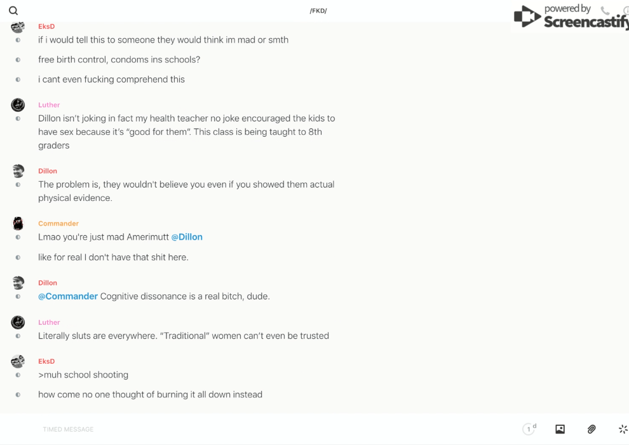
Task: Click the Commander username label
Action: click(x=58, y=224)
